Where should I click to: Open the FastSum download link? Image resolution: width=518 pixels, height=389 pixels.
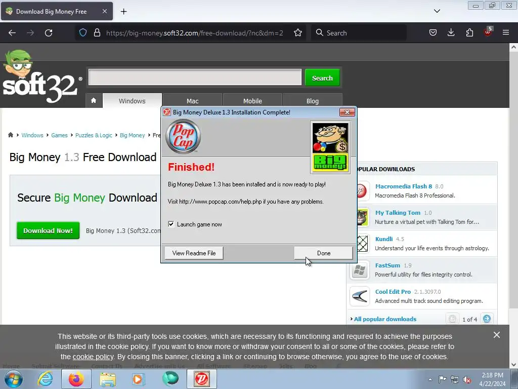(387, 265)
